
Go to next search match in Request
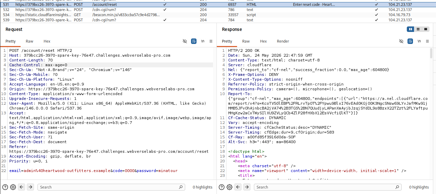30,187
